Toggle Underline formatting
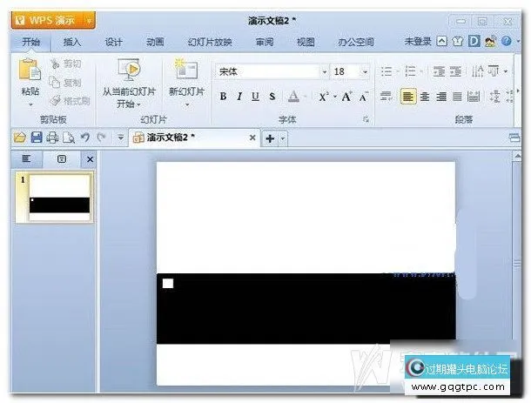The image size is (531, 403). point(255,97)
